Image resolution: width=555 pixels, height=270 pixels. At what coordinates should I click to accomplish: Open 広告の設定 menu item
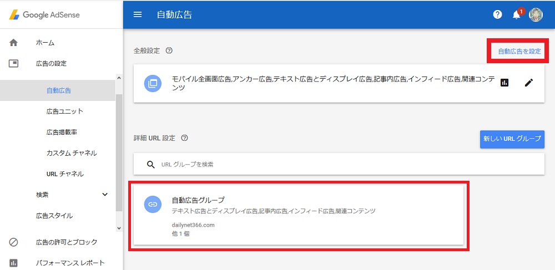pos(51,64)
